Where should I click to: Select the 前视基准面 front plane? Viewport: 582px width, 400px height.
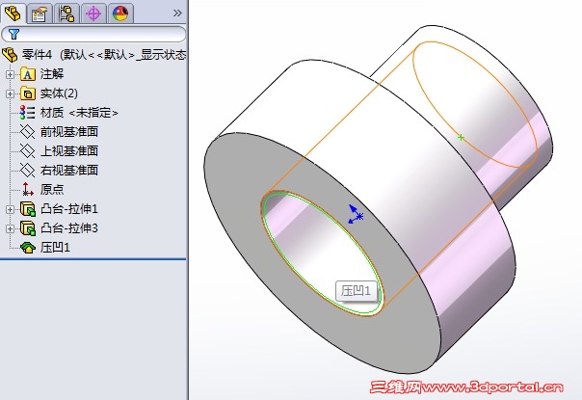pyautogui.click(x=69, y=132)
